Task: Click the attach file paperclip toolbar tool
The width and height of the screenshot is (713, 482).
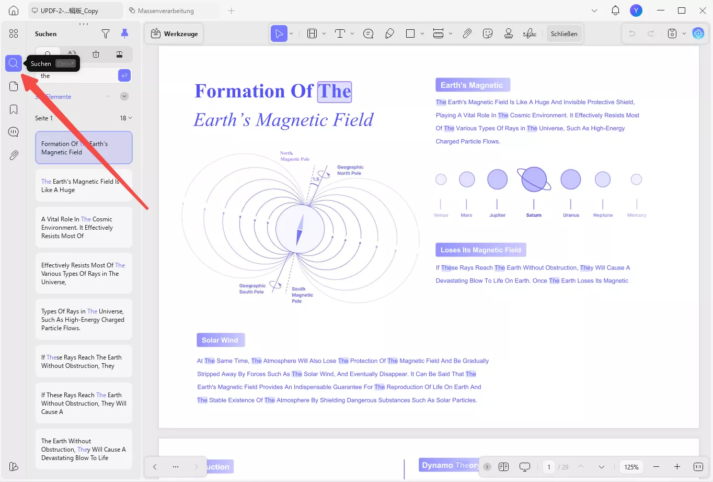Action: (467, 33)
